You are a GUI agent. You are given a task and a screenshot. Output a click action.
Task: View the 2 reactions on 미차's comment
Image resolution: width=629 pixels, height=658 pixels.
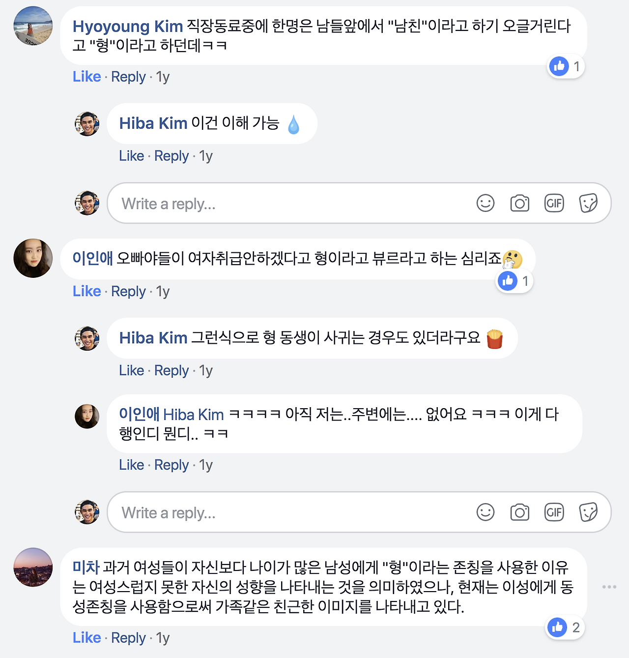click(x=564, y=628)
